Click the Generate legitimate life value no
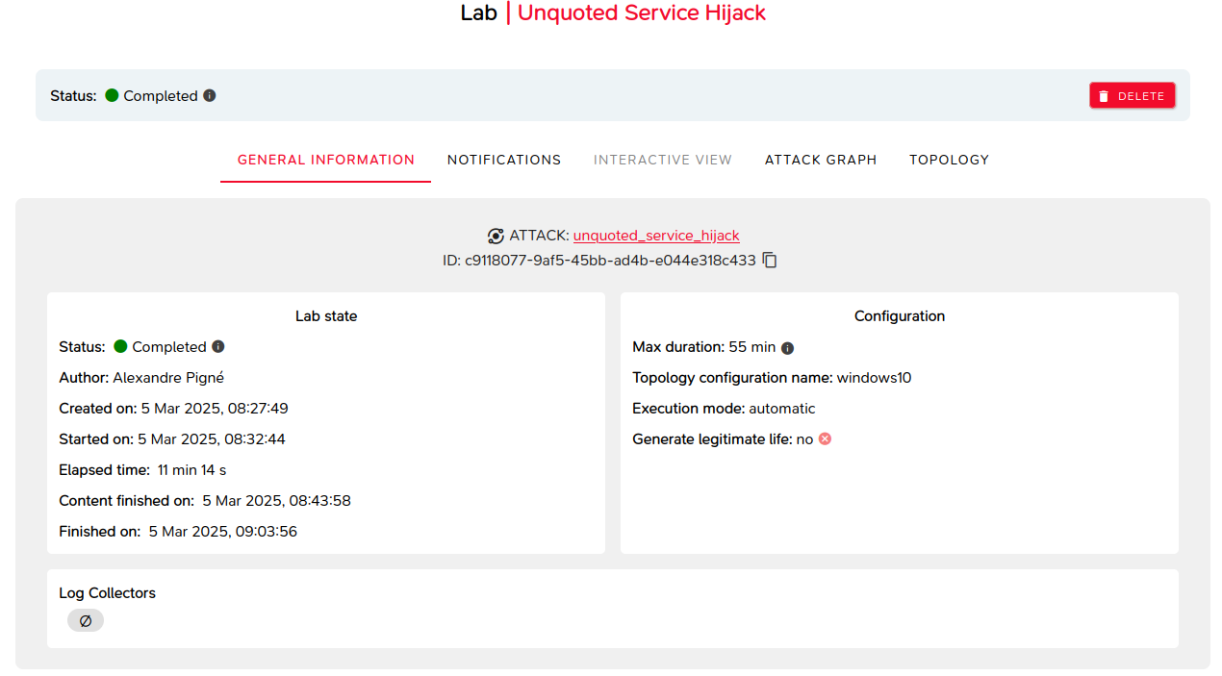 pyautogui.click(x=804, y=439)
